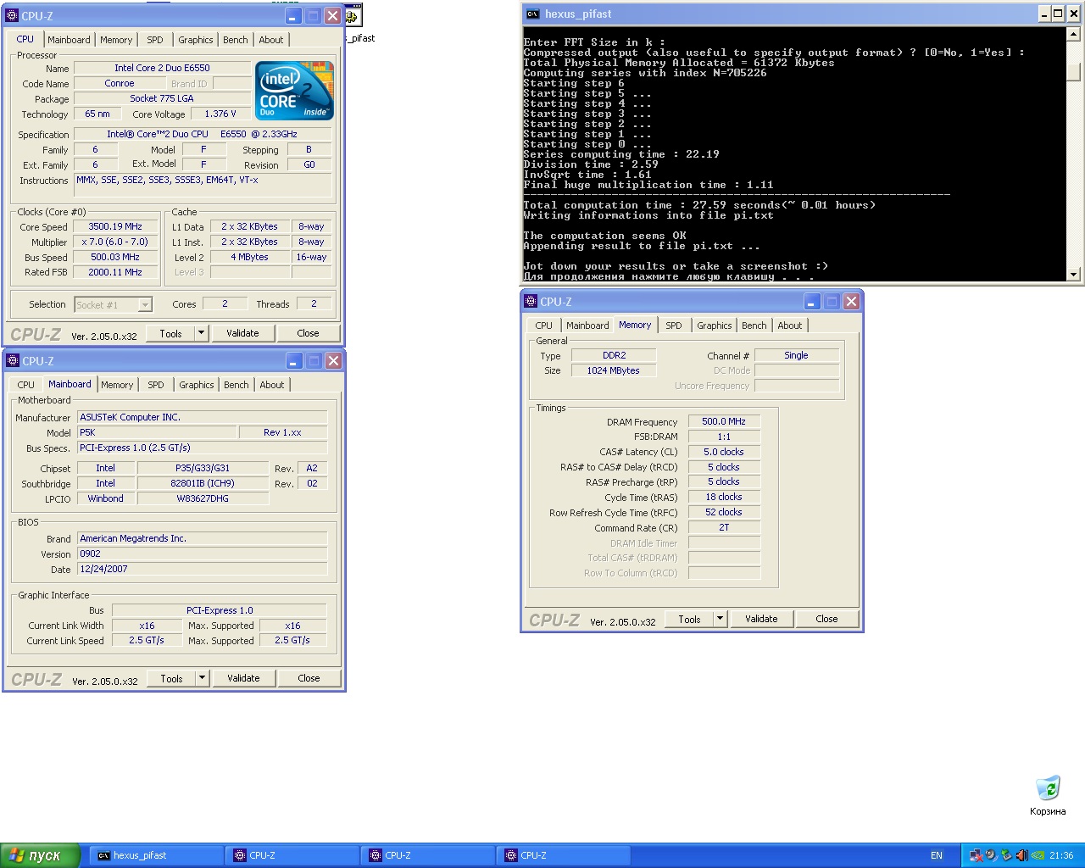Open Graphics tab in top-left CPU-Z window
Image resolution: width=1085 pixels, height=868 pixels.
pos(196,40)
